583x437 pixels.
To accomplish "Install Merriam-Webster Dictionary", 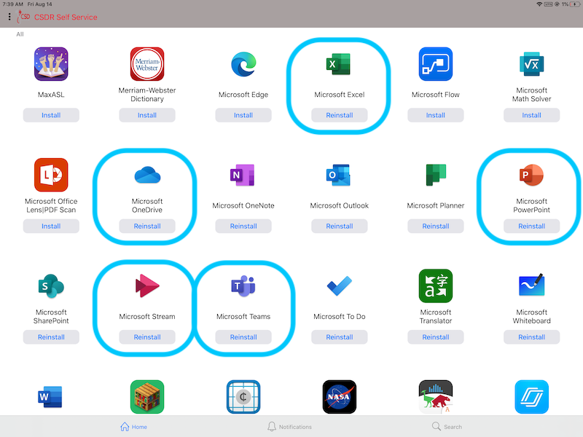I will point(147,115).
